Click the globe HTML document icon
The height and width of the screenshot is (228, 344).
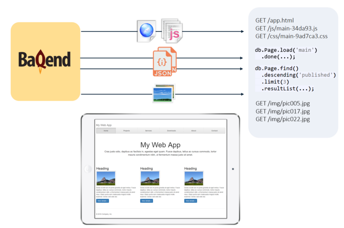point(146,31)
